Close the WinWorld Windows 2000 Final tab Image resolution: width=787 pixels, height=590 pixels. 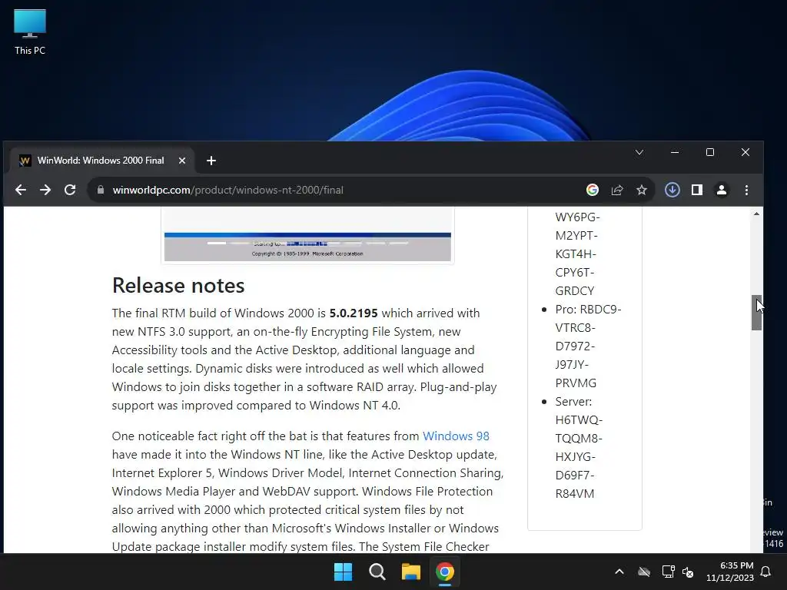pyautogui.click(x=182, y=161)
